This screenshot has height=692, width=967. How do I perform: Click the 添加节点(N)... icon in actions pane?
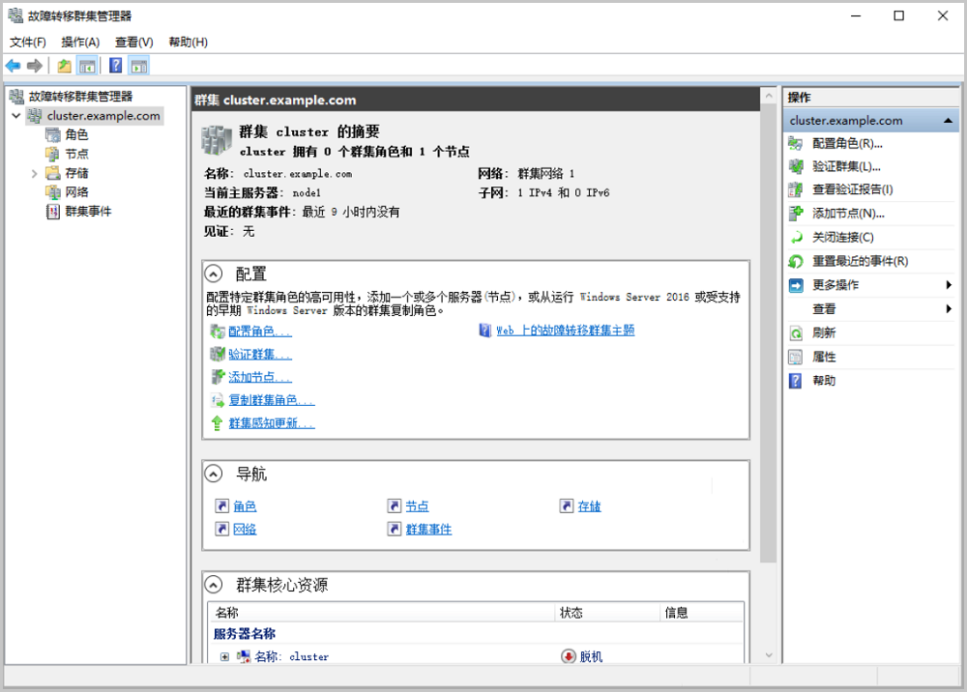(796, 214)
